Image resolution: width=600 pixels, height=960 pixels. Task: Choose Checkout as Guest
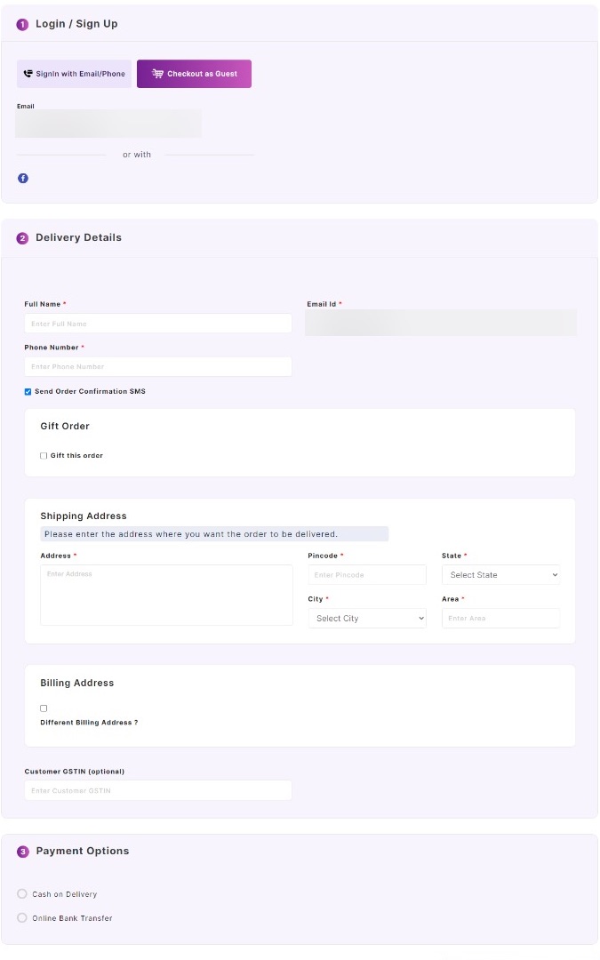194,74
